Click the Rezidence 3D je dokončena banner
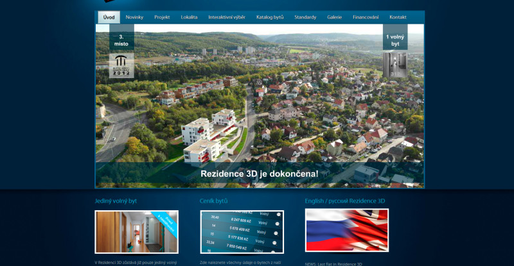 (x=260, y=174)
